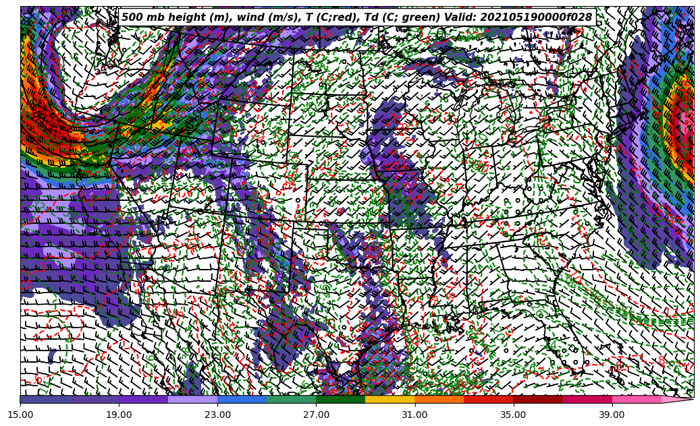Pick the dark green colorbar segment after 27.00
The image size is (700, 426).
tap(341, 400)
